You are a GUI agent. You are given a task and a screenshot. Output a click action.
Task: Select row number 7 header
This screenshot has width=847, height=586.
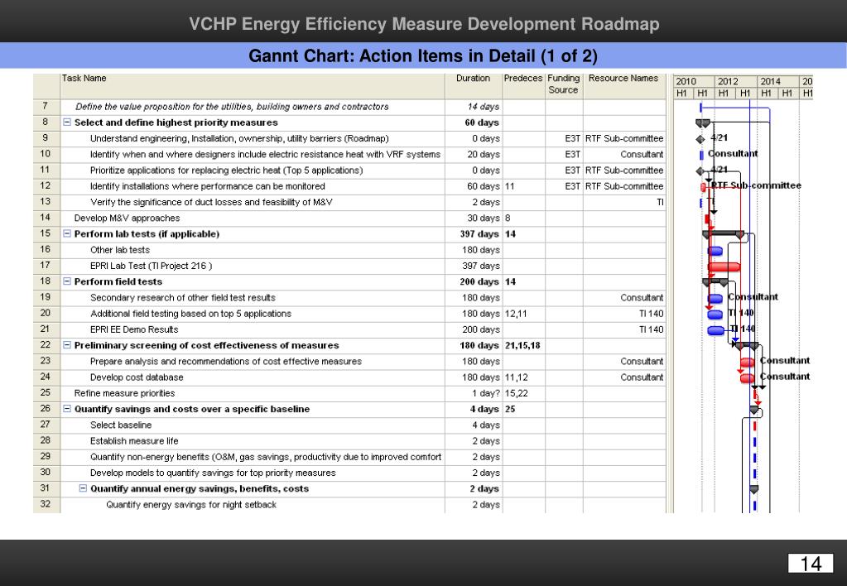(46, 107)
